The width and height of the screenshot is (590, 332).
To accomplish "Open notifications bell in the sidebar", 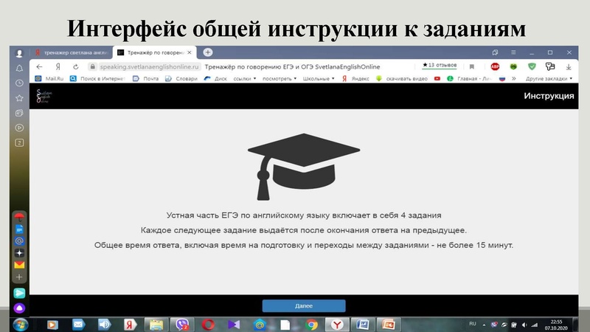I will pos(19,68).
